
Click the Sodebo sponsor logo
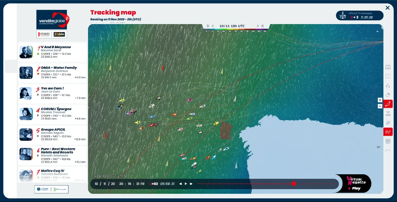pos(60,34)
